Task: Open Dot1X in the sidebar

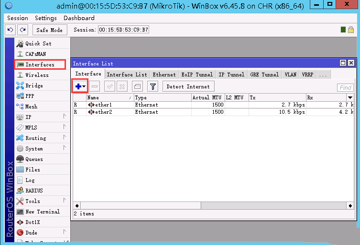Action: [x=42, y=222]
